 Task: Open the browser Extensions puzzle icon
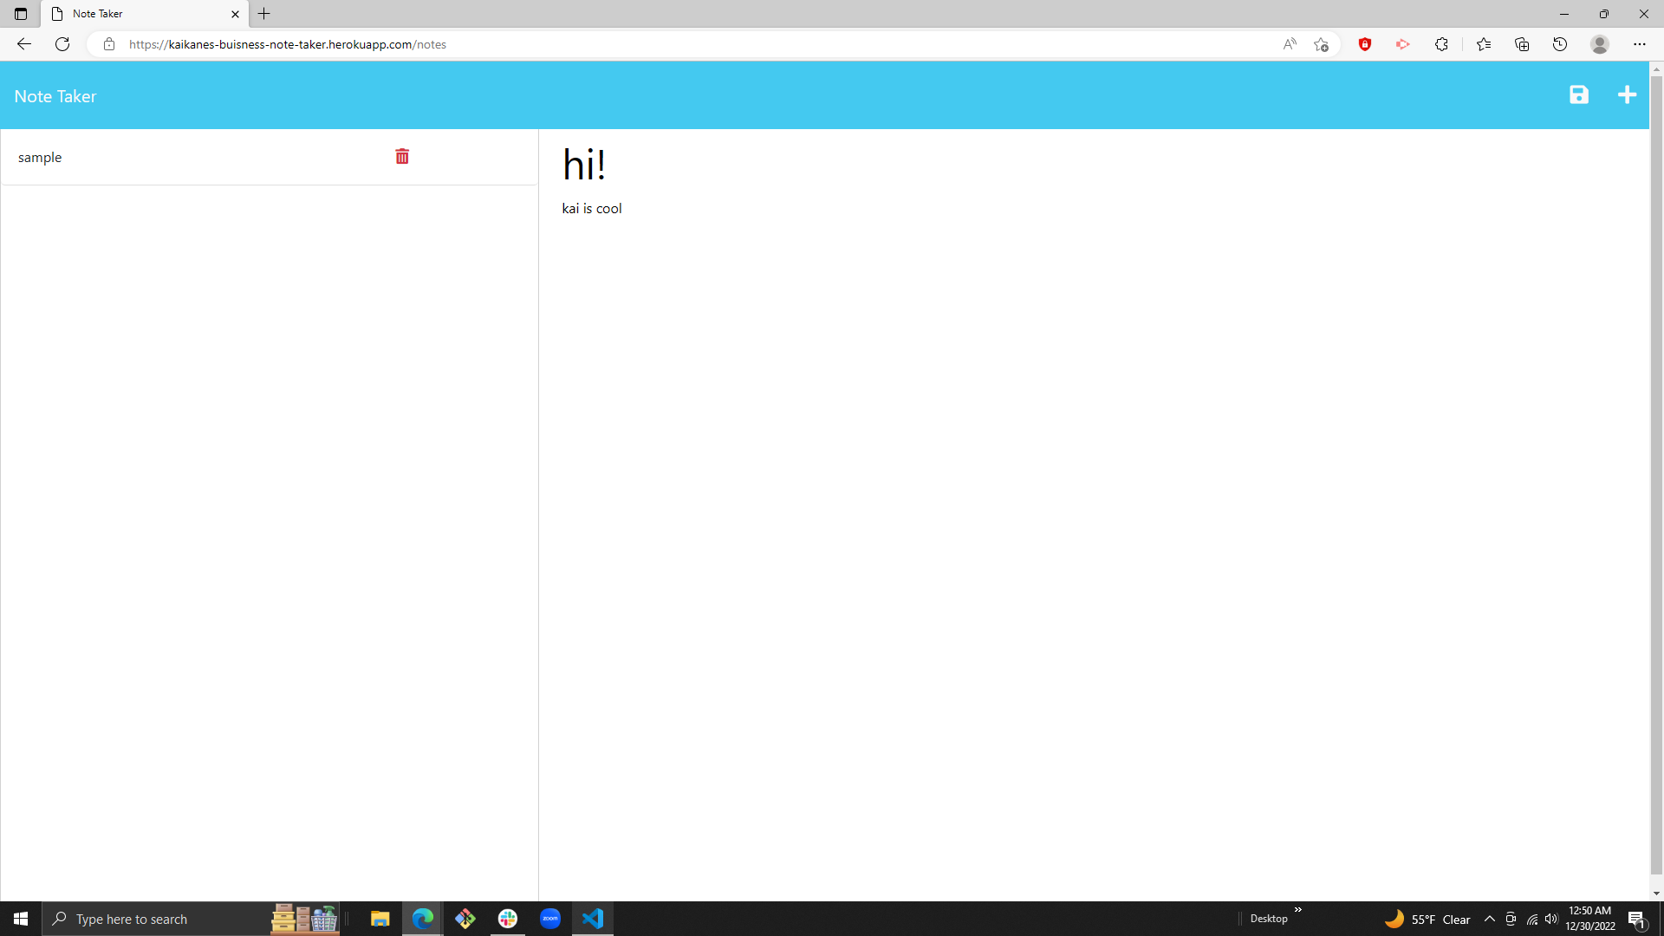pyautogui.click(x=1441, y=44)
